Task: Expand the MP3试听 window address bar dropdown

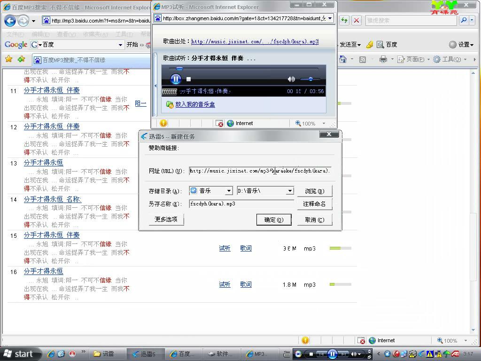Action: coord(330,18)
